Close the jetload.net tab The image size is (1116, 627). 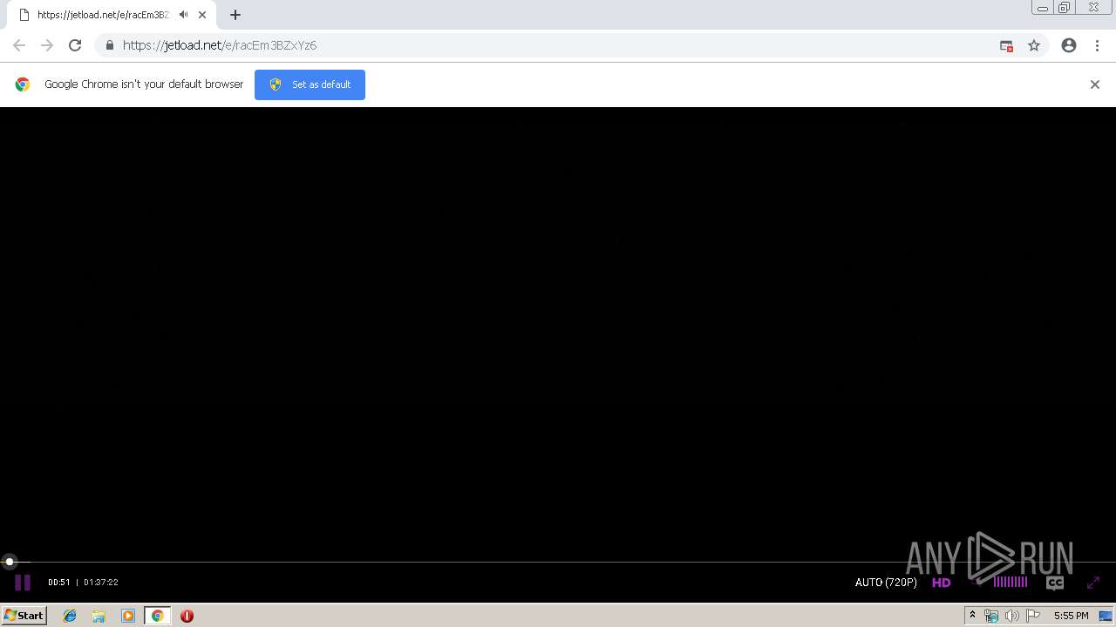(x=202, y=15)
